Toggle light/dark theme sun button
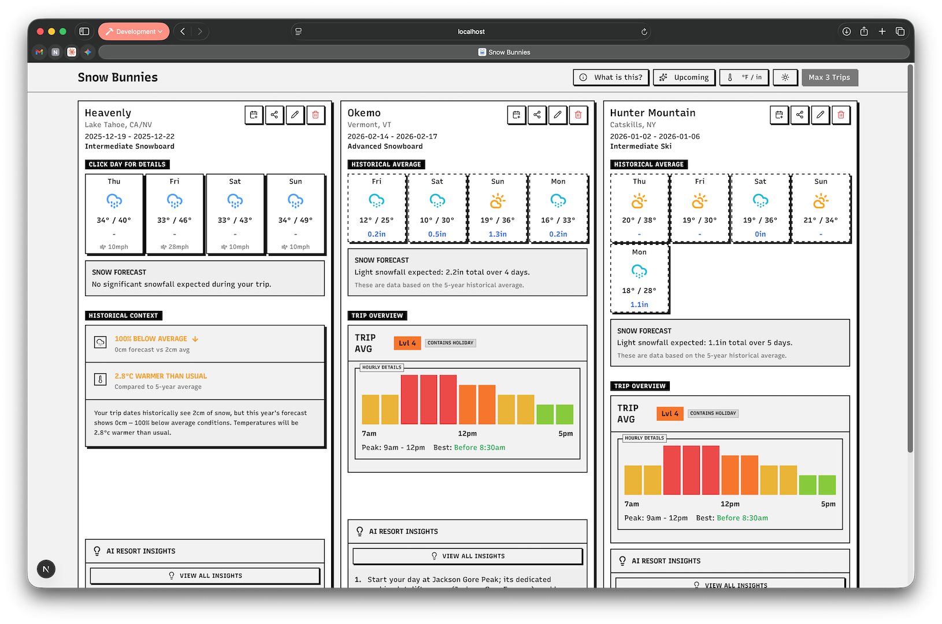Image resolution: width=942 pixels, height=624 pixels. (x=785, y=77)
